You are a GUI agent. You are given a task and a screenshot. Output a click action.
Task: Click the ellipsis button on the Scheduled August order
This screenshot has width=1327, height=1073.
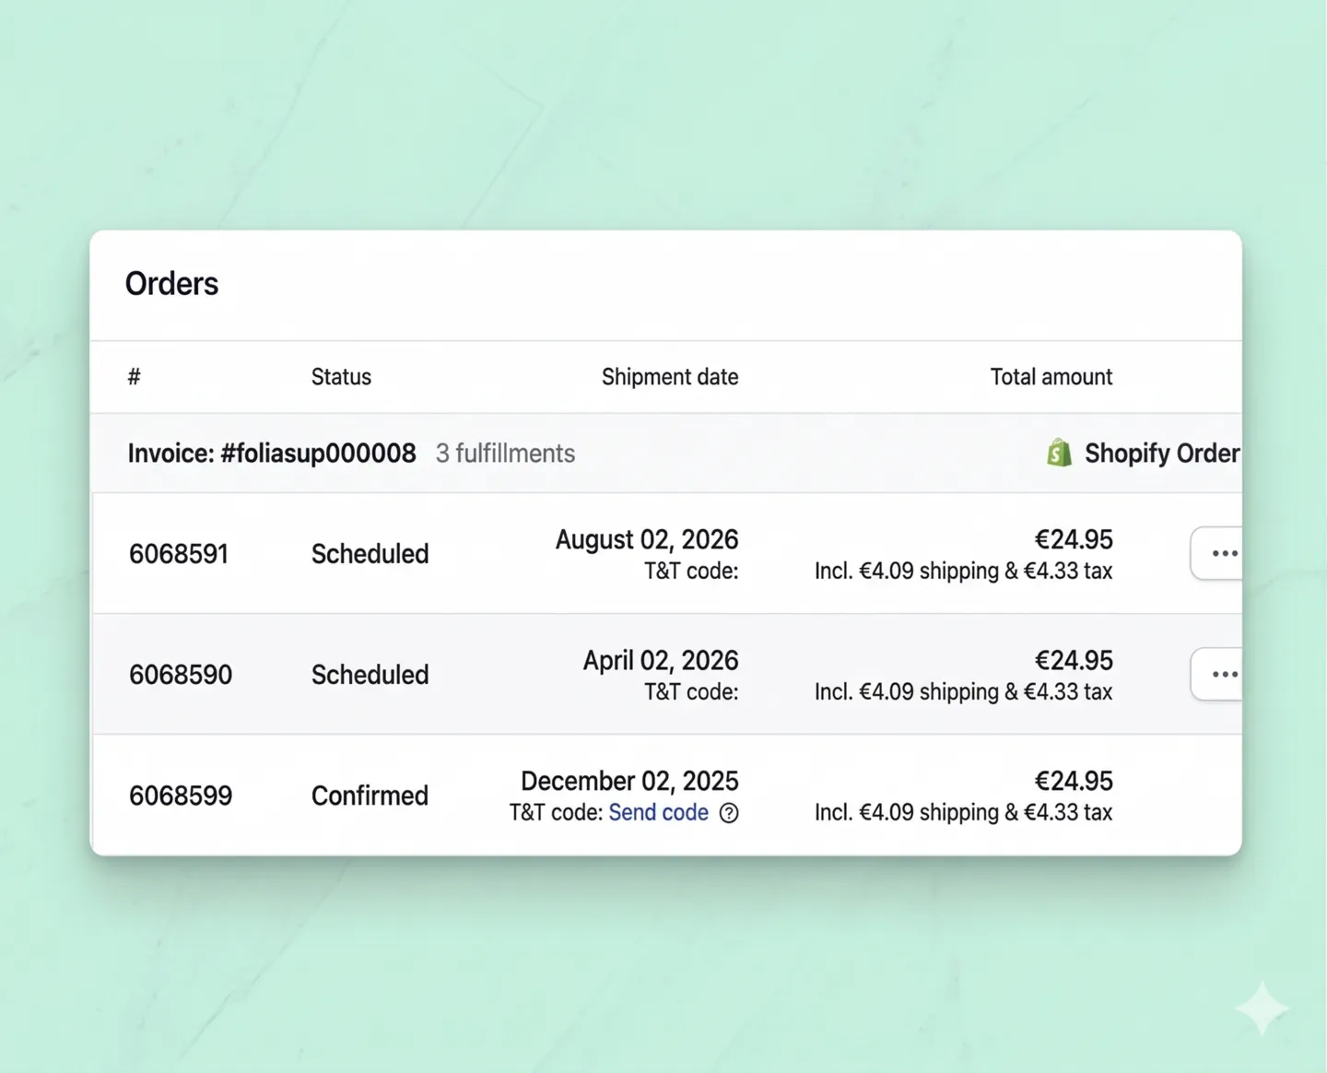pos(1225,552)
